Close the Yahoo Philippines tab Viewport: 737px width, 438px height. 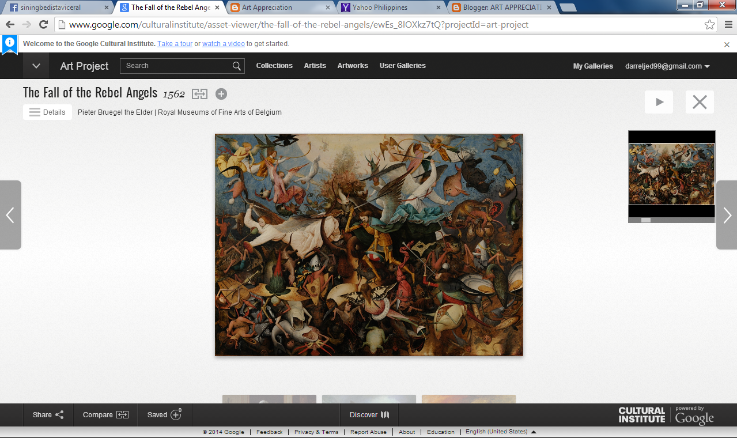click(x=439, y=7)
